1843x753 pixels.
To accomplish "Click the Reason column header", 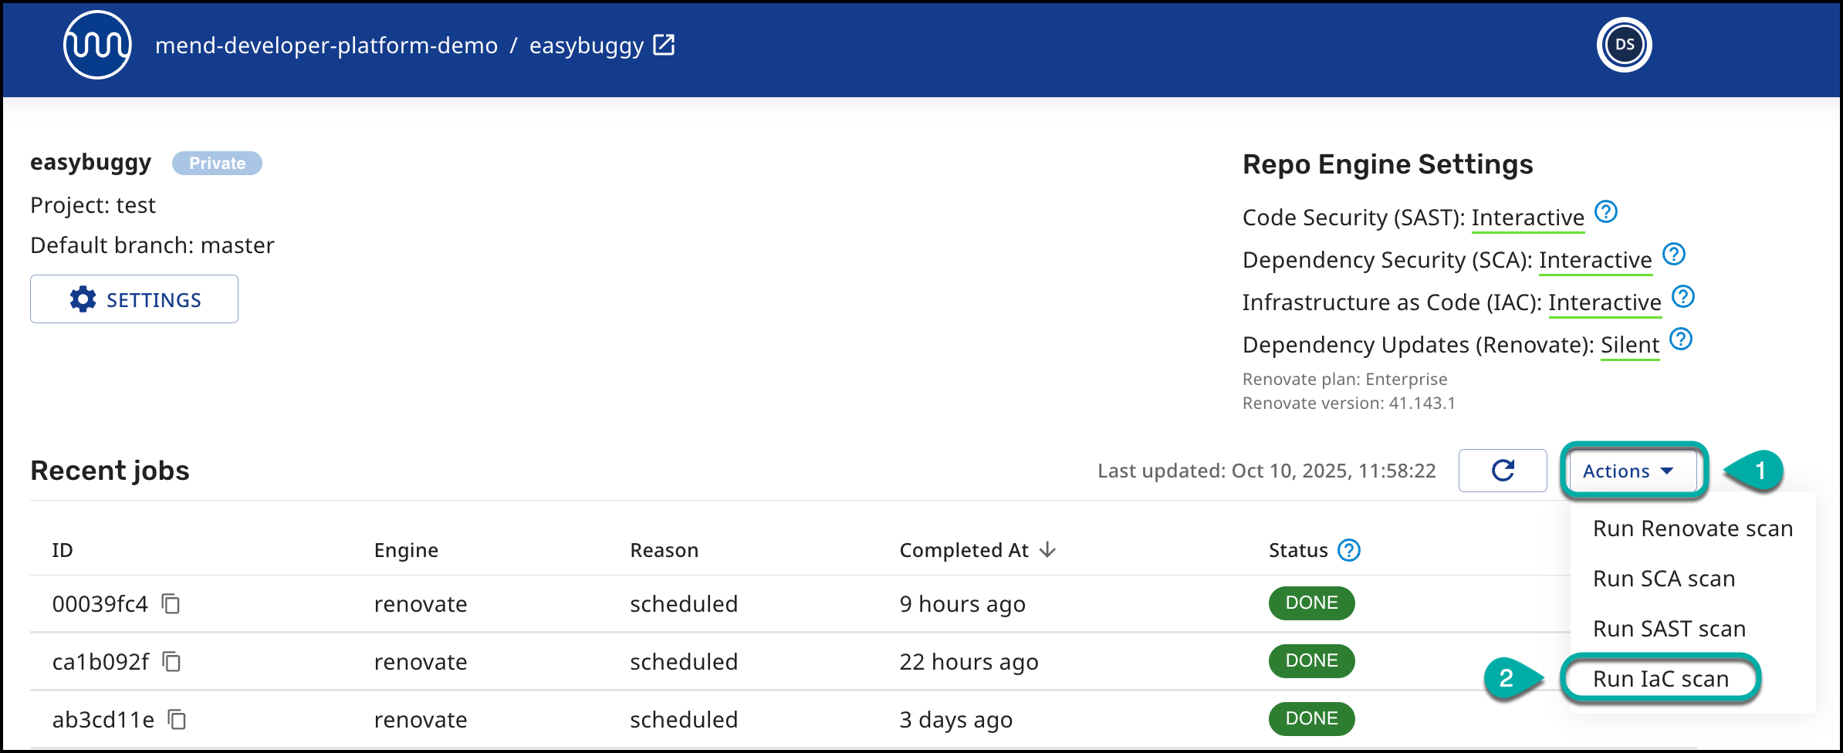I will pyautogui.click(x=664, y=550).
